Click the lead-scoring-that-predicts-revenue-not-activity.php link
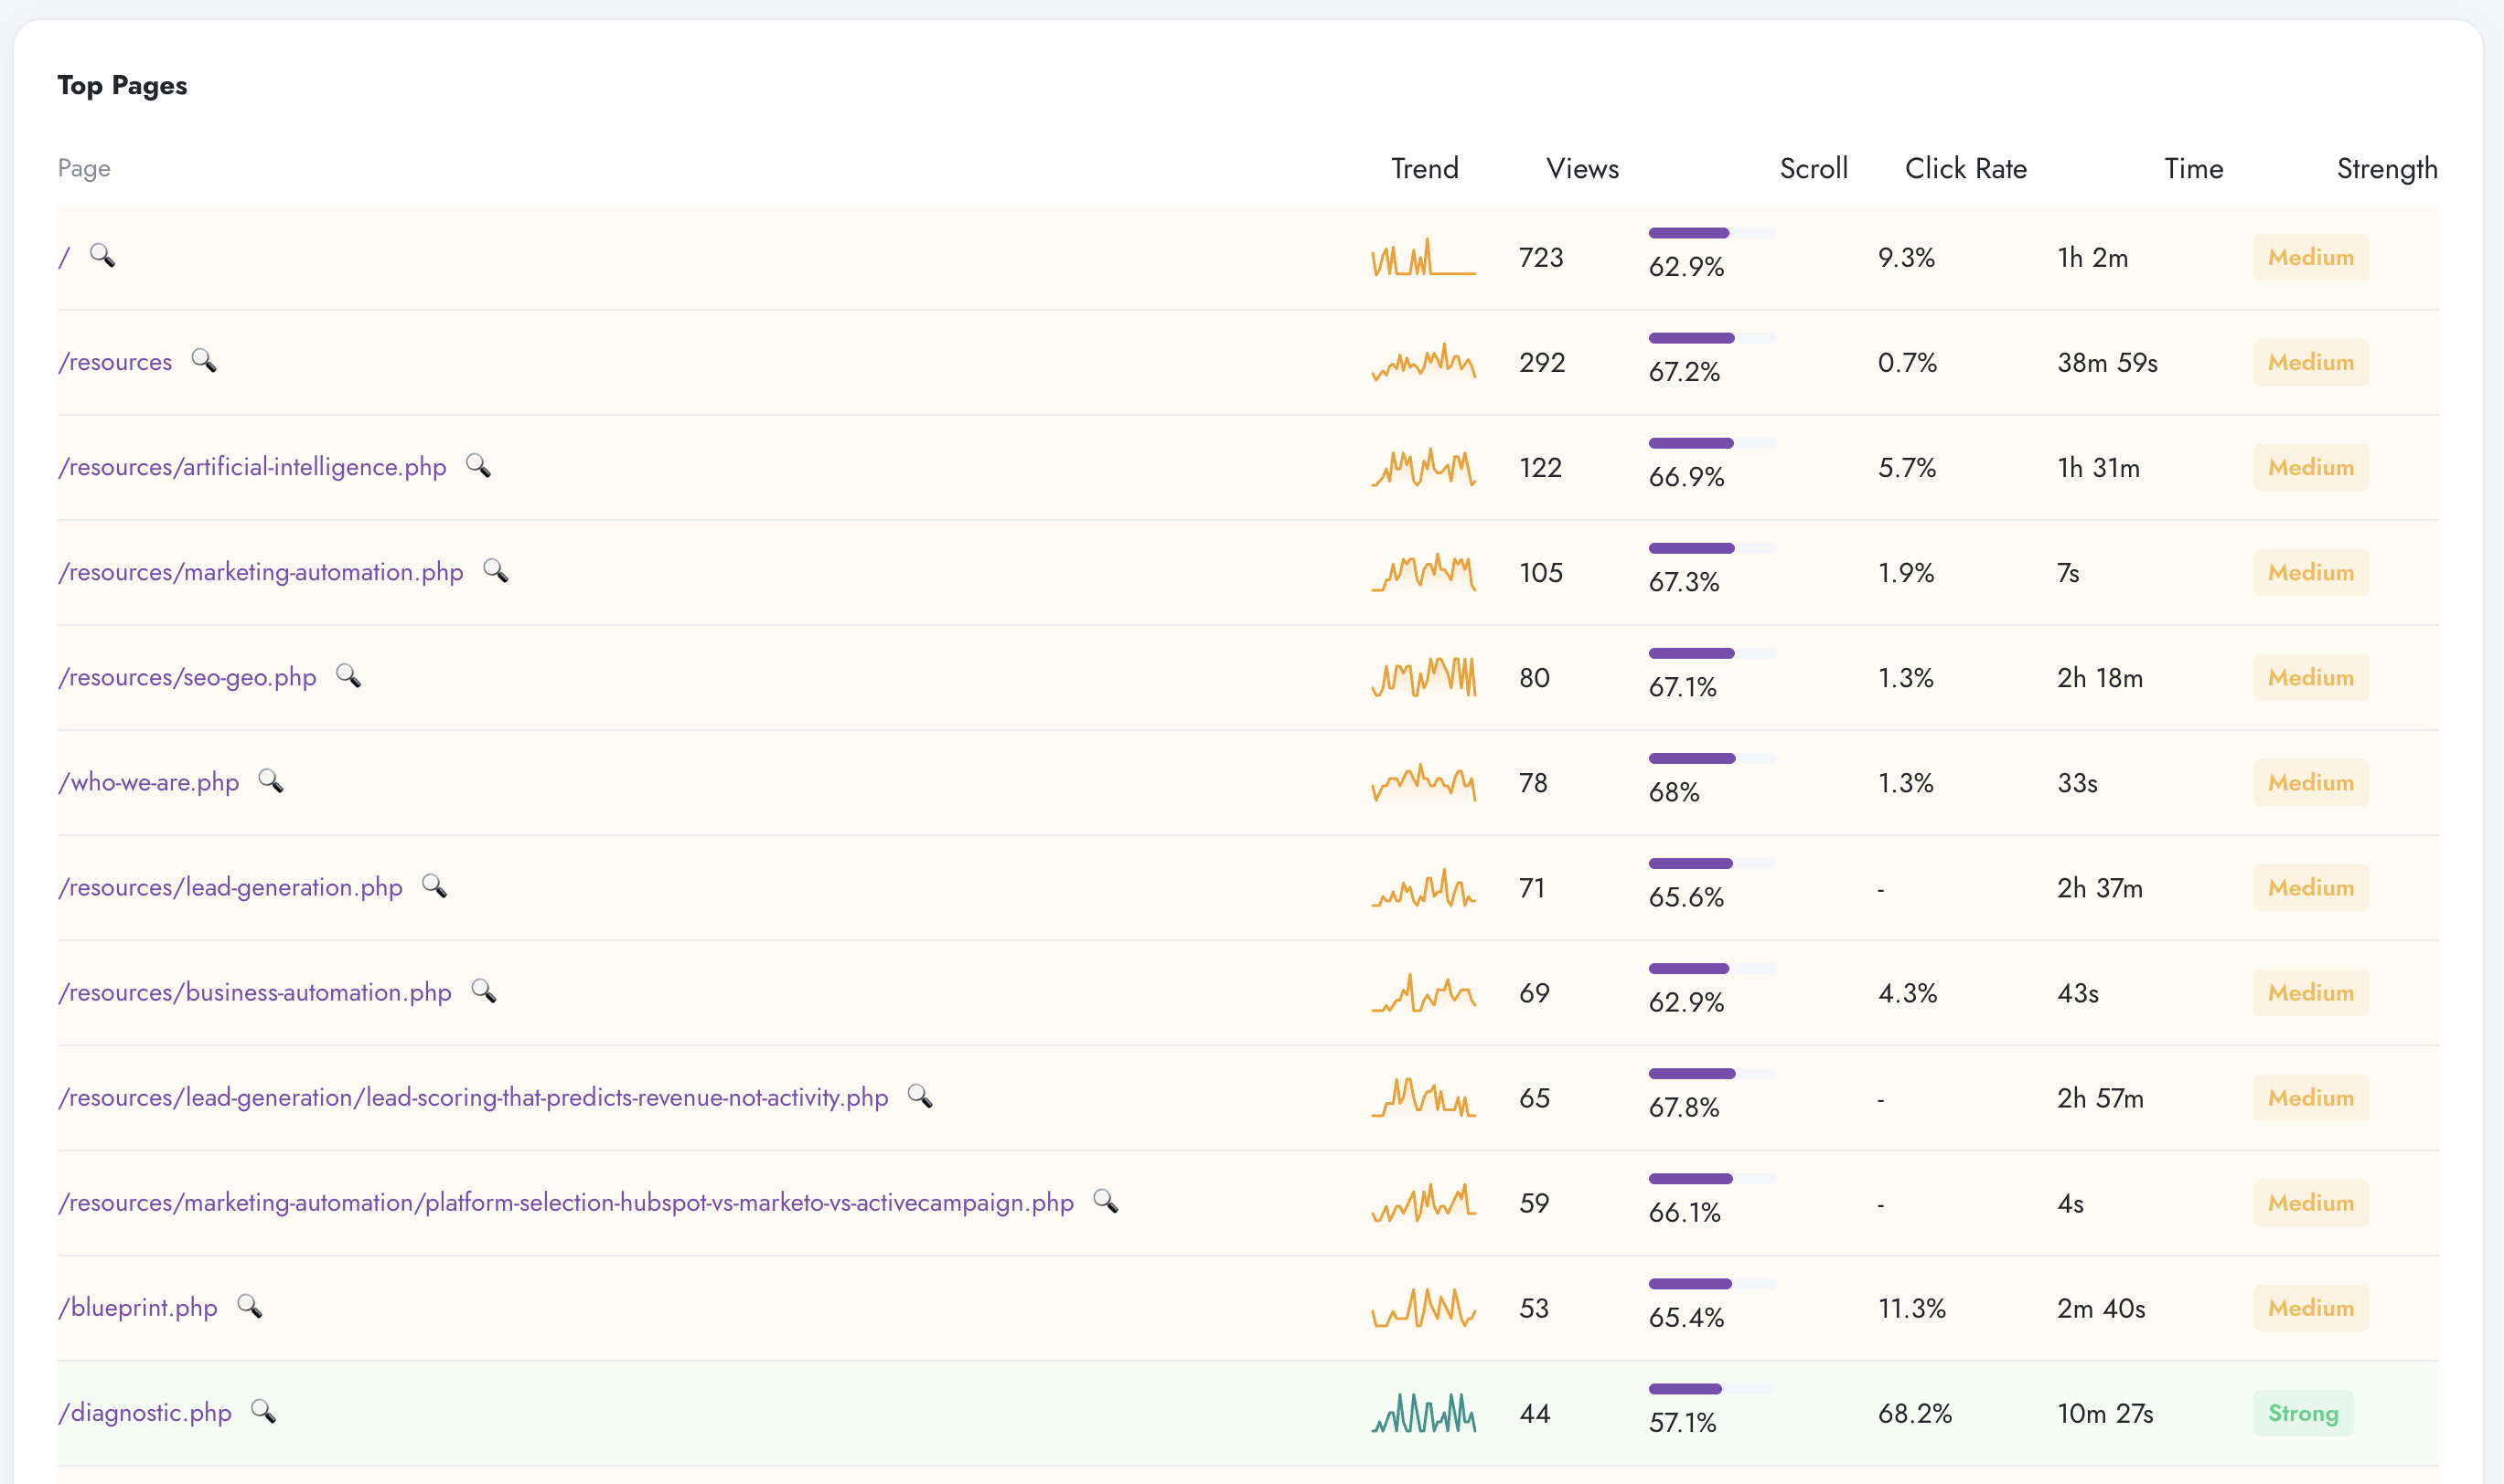2504x1484 pixels. pyautogui.click(x=474, y=1097)
